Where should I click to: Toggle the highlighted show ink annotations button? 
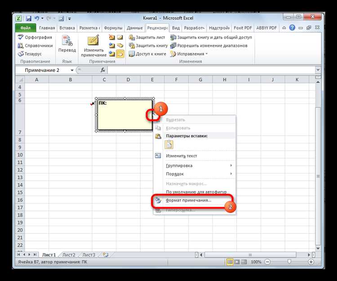coord(120,54)
